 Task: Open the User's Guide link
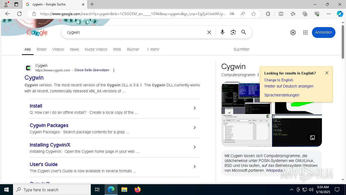click(x=44, y=164)
